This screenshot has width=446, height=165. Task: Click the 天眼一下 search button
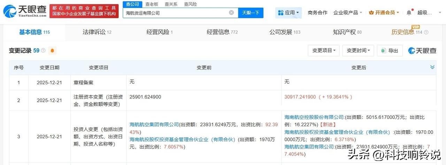251,13
